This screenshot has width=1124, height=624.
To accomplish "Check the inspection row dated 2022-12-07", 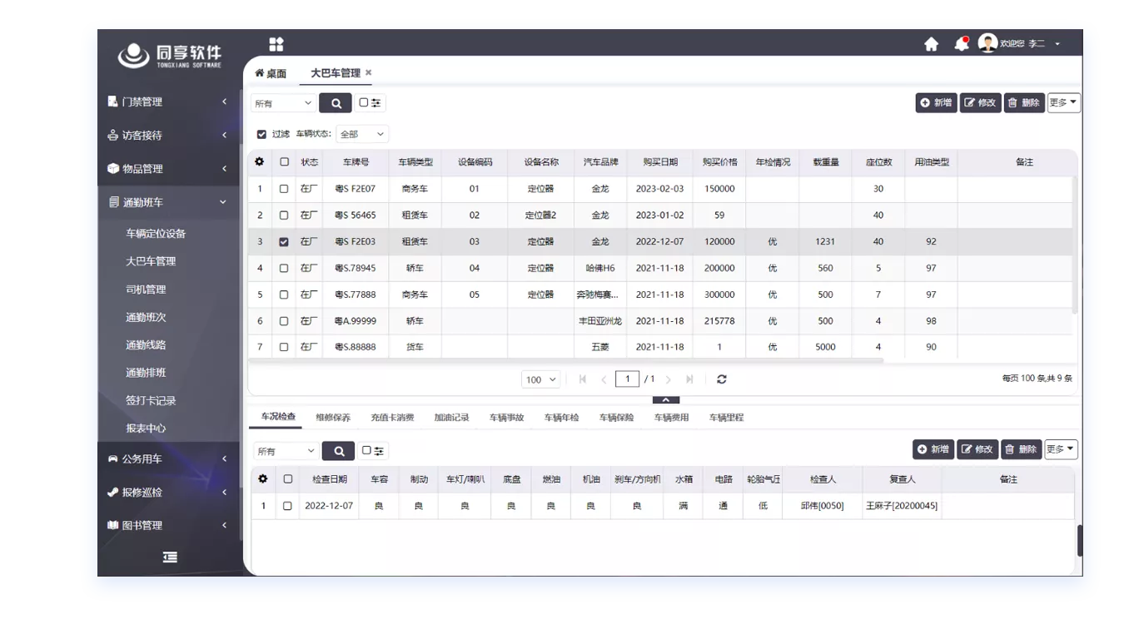I will pyautogui.click(x=288, y=506).
